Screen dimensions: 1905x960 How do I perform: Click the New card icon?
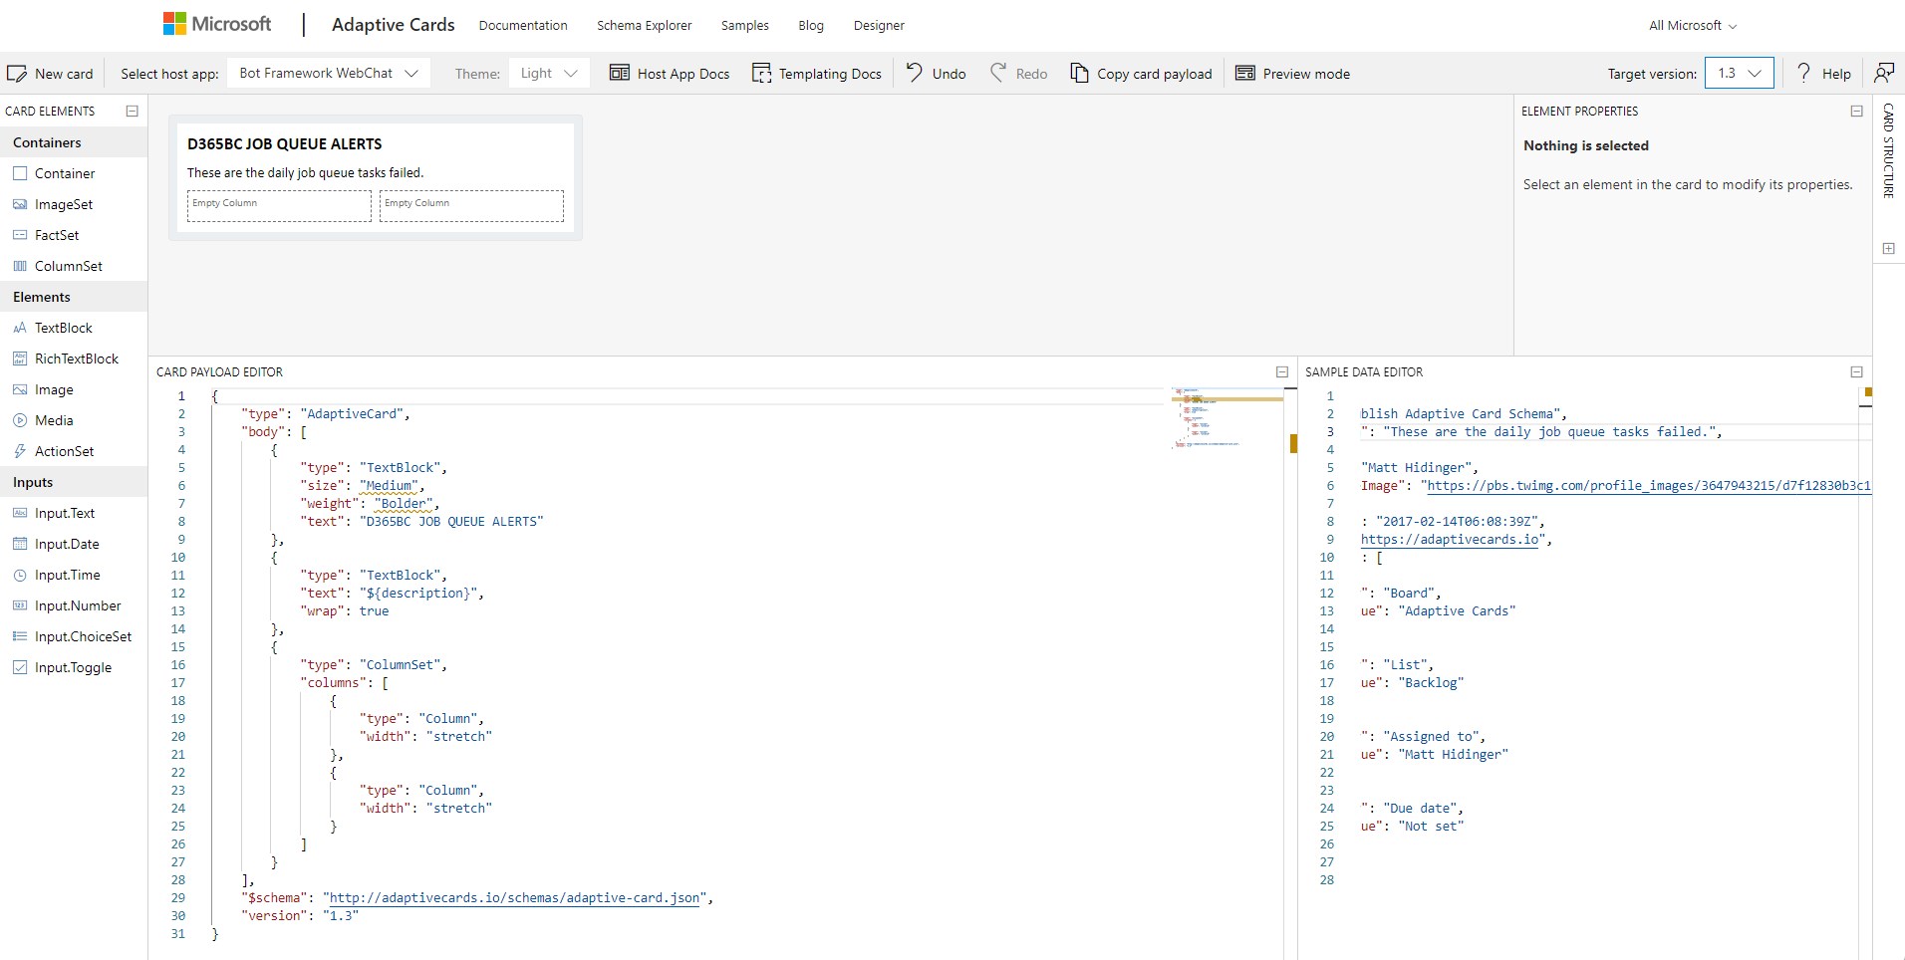click(17, 74)
